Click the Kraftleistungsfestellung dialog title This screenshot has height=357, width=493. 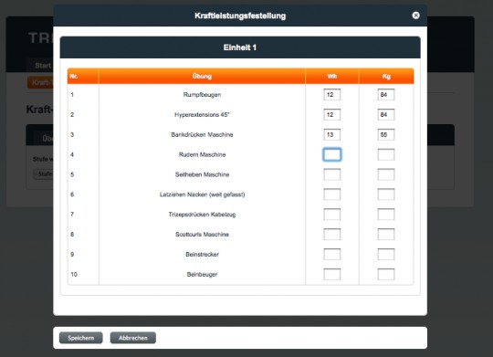pos(240,16)
